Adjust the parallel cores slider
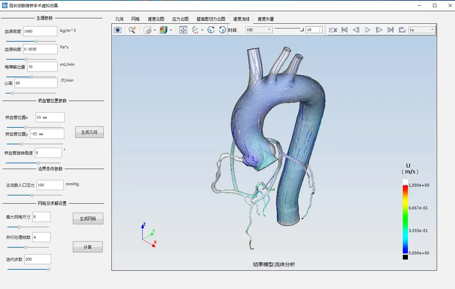 [28, 247]
